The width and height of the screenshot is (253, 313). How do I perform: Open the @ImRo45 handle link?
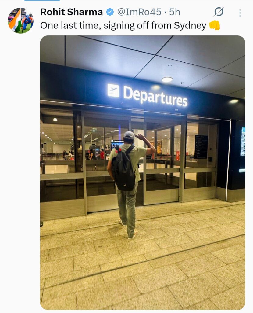[139, 12]
